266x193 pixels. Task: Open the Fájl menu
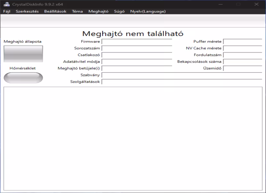coord(7,11)
